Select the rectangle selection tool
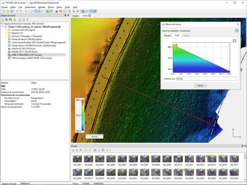247x185 pixels. click(x=30, y=11)
